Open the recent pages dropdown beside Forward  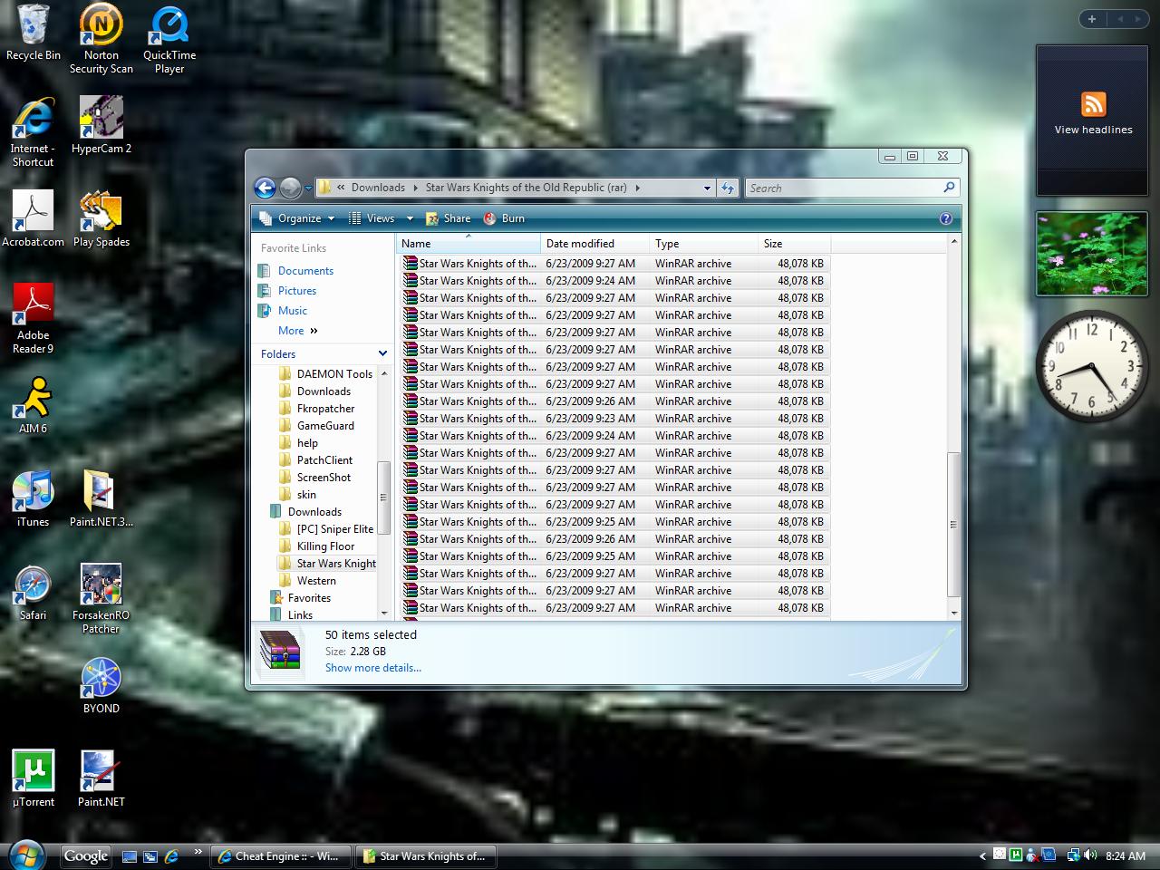(308, 188)
